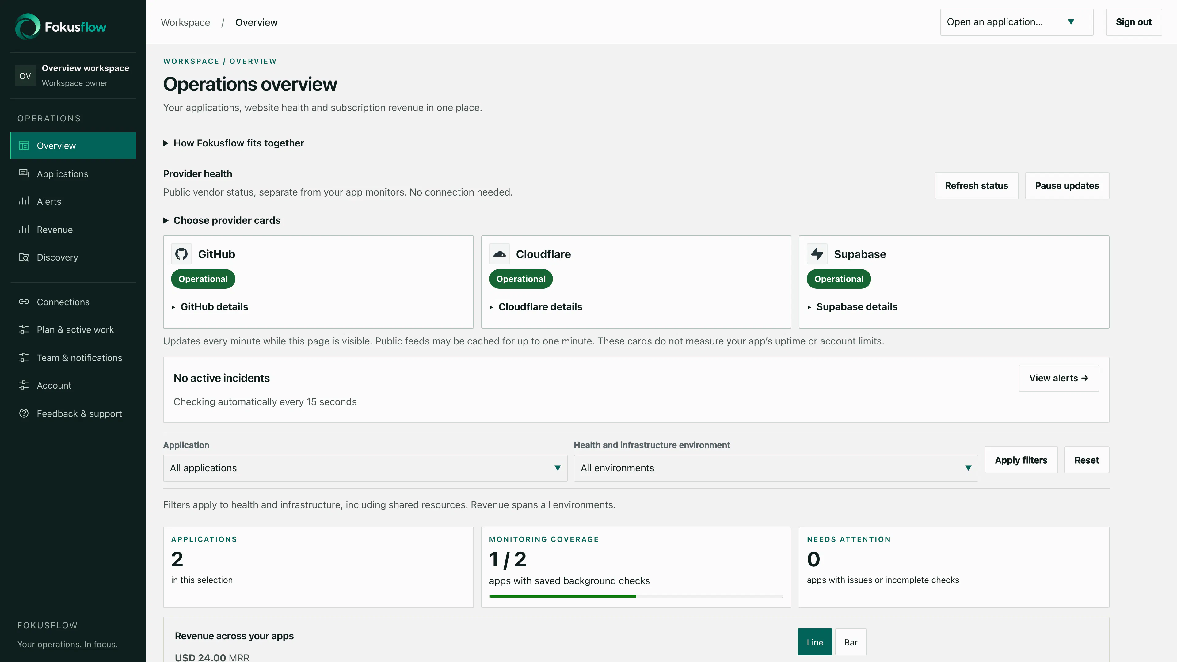The width and height of the screenshot is (1177, 662).
Task: Click the Overview sidebar icon
Action: pos(24,145)
